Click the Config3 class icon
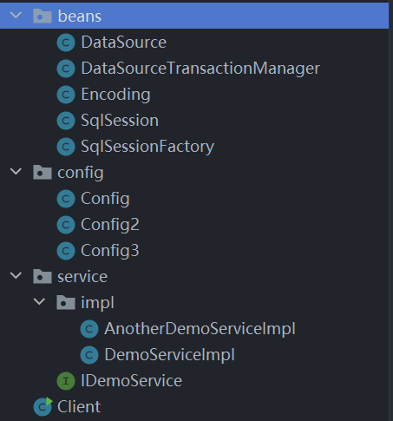 (66, 251)
